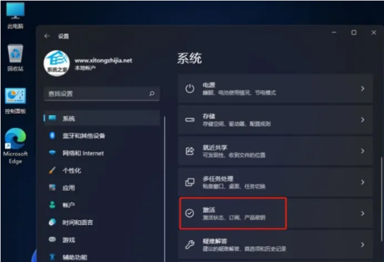Click the 就近共享 share icon
The width and height of the screenshot is (384, 262).
pyautogui.click(x=190, y=151)
